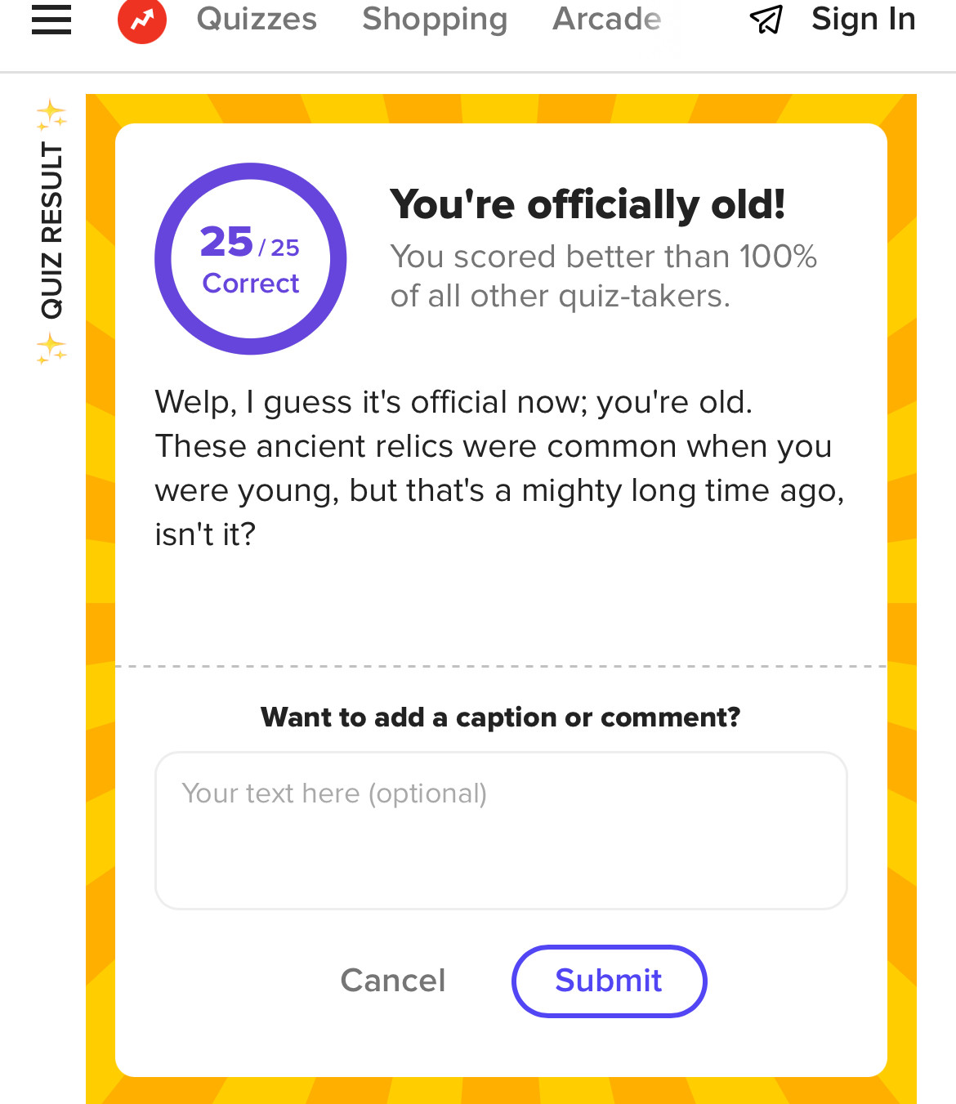This screenshot has height=1104, width=956.
Task: Open the Shopping section
Action: coord(435,19)
